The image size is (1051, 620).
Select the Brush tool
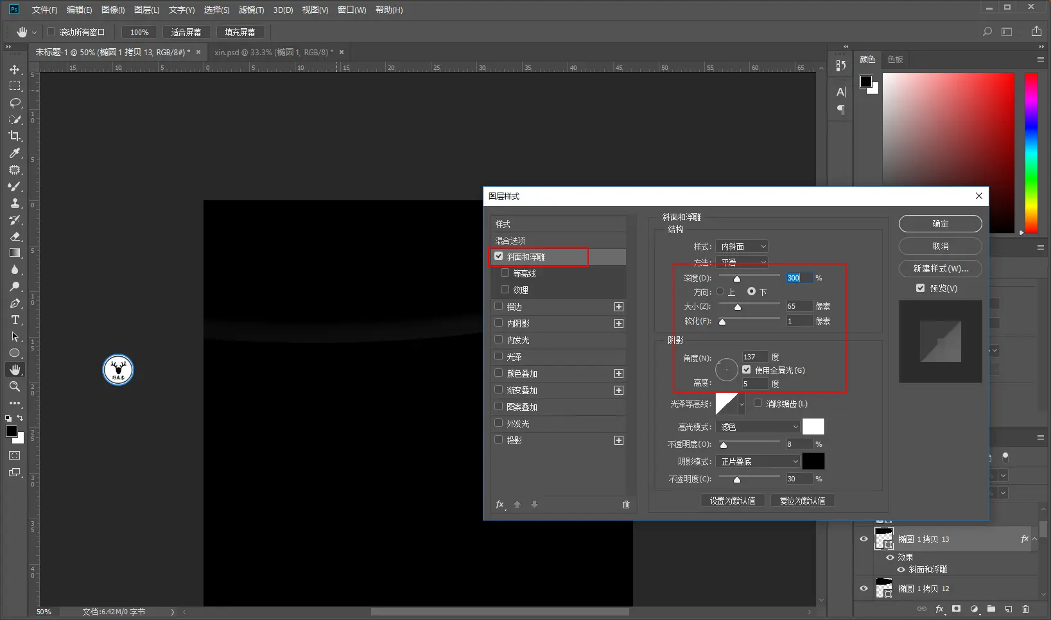coord(15,186)
